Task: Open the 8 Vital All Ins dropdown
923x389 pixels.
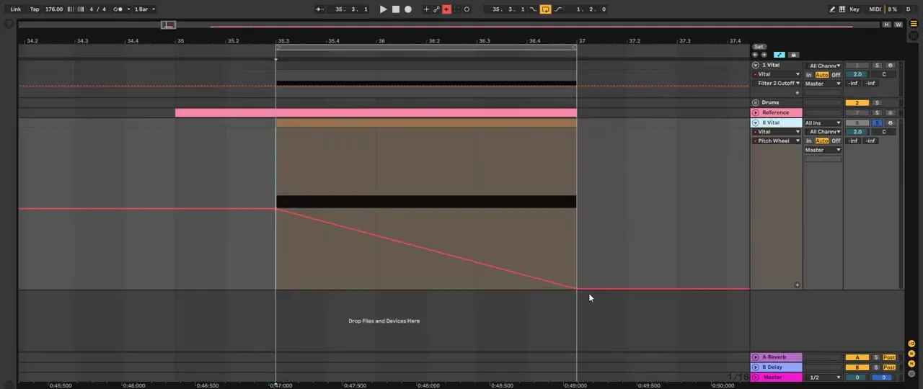Action: pos(823,123)
